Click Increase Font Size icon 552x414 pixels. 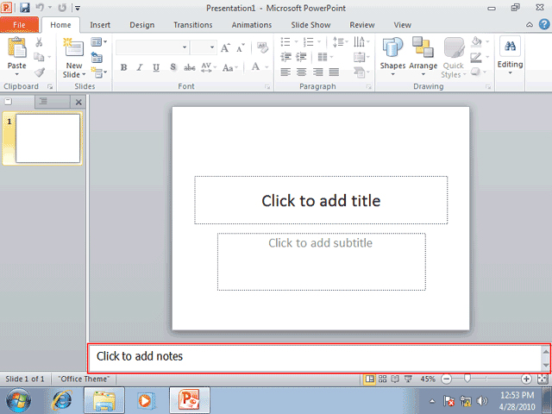pyautogui.click(x=225, y=48)
